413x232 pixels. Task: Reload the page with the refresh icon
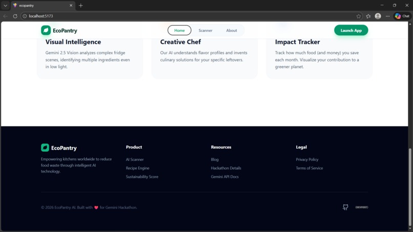(15, 16)
